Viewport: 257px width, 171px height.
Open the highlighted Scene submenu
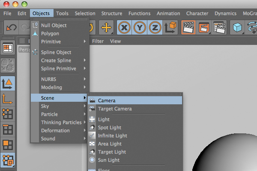[x=59, y=98]
